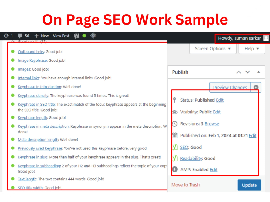Image resolution: width=270 pixels, height=202 pixels.
Task: Click the blue Update button
Action: [x=249, y=185]
